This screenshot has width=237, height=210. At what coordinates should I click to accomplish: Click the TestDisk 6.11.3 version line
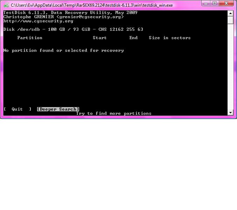(70, 13)
